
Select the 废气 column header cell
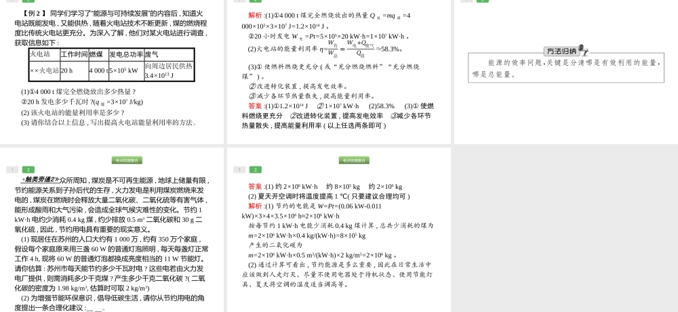tap(152, 54)
